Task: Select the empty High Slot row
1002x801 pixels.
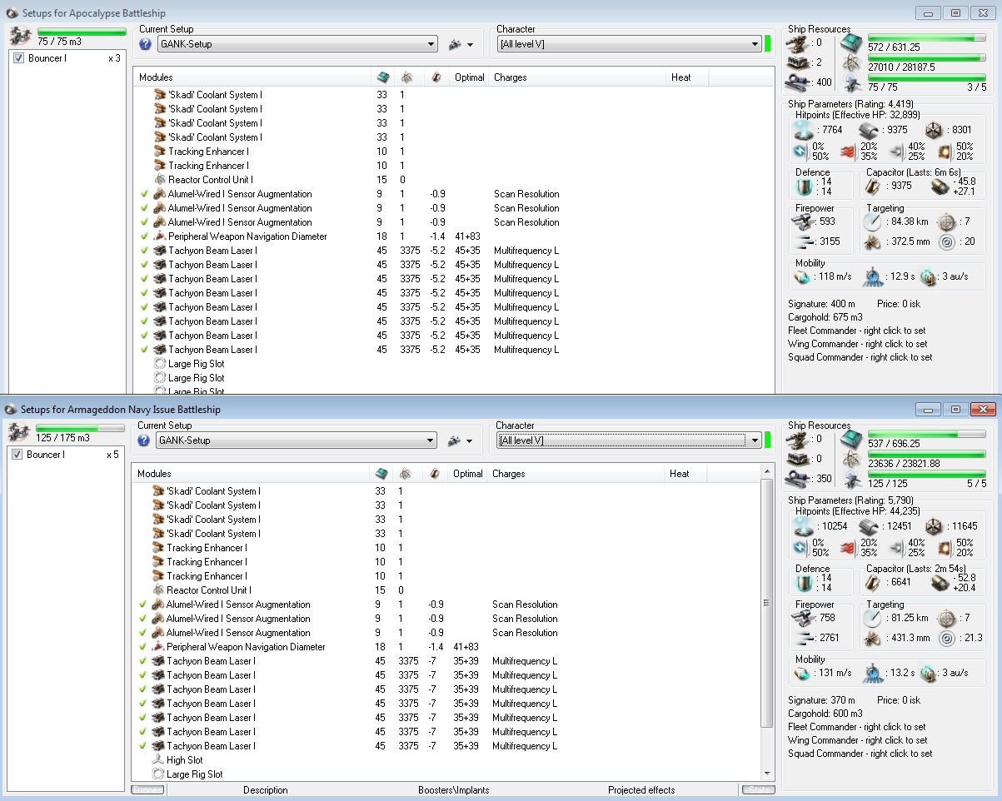Action: tap(184, 760)
